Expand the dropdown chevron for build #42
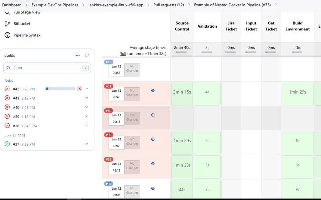 point(87,89)
